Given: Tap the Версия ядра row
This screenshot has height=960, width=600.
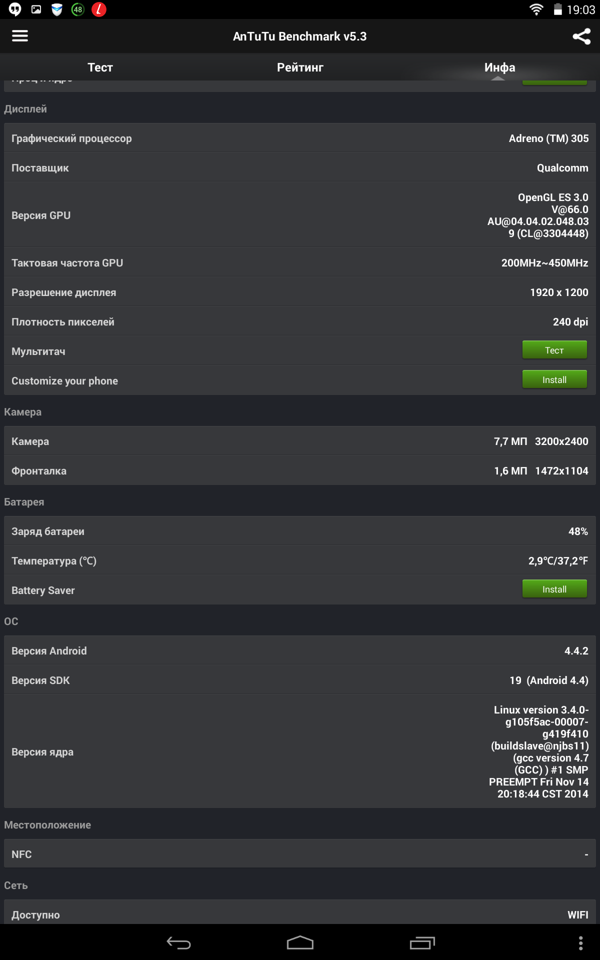Looking at the screenshot, I should coord(300,751).
